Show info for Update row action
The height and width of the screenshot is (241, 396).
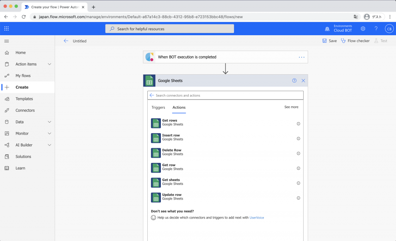click(x=298, y=198)
